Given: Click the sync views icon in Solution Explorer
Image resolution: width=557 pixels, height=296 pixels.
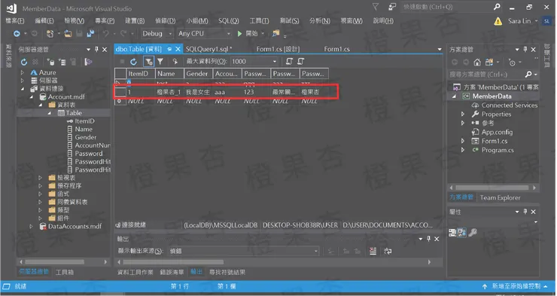Looking at the screenshot, I should [x=489, y=63].
